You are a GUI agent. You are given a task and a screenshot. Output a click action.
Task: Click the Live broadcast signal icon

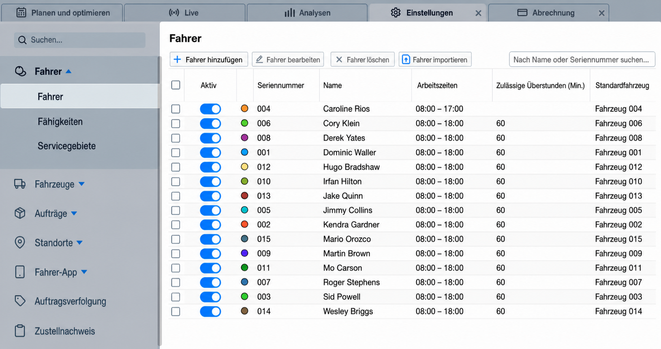point(174,13)
